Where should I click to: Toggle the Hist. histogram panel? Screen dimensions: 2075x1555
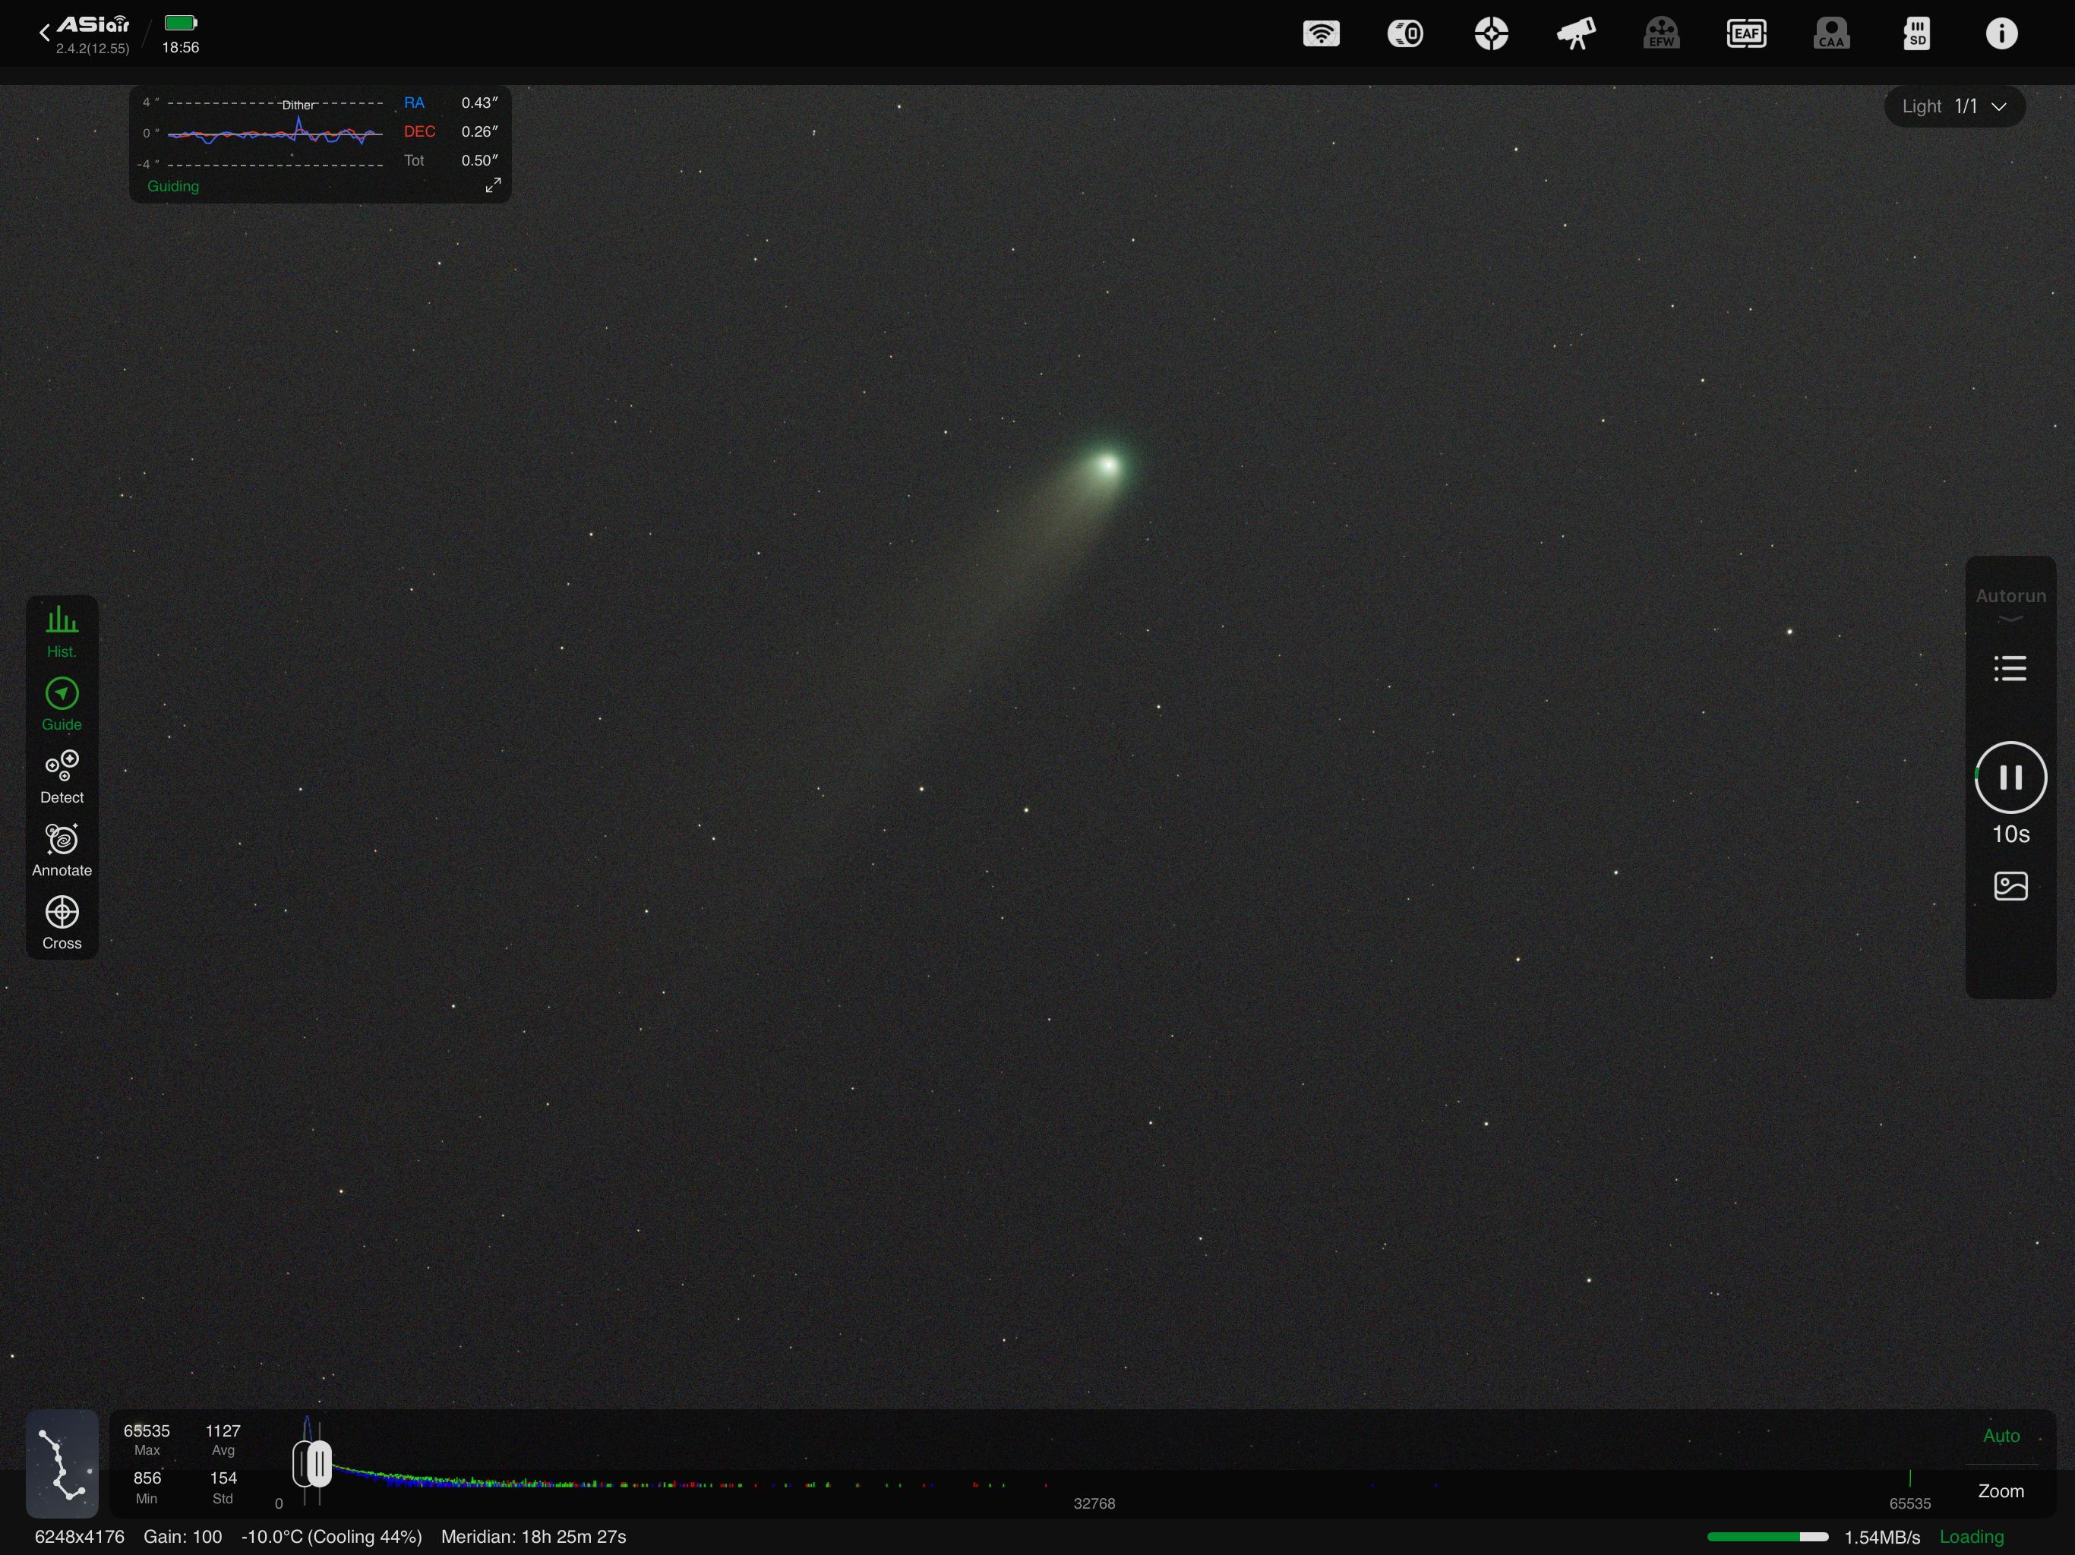pyautogui.click(x=62, y=631)
